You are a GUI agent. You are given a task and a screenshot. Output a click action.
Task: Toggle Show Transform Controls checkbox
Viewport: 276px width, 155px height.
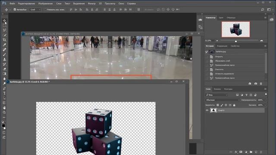(45, 9)
